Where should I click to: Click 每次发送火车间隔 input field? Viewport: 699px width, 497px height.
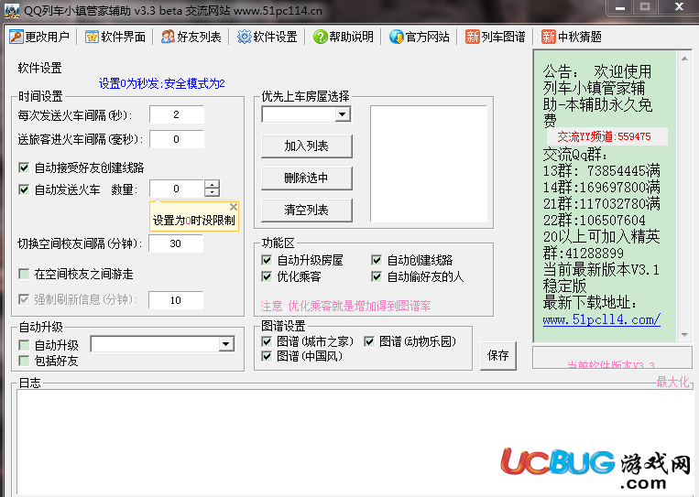pos(177,114)
